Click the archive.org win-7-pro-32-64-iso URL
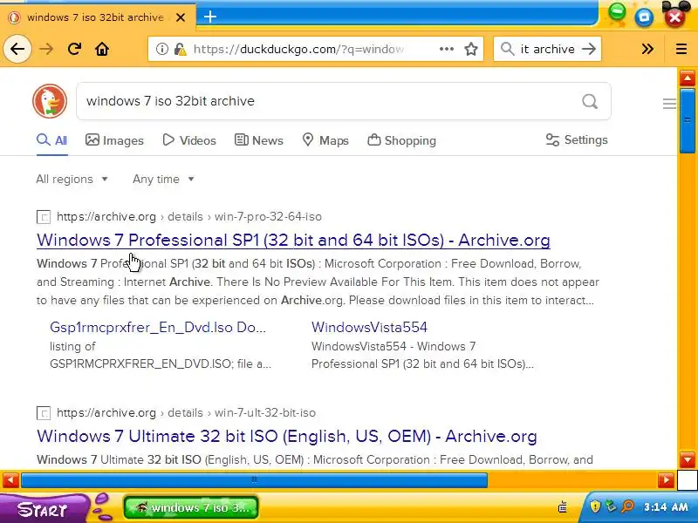The width and height of the screenshot is (698, 523). pos(189,216)
